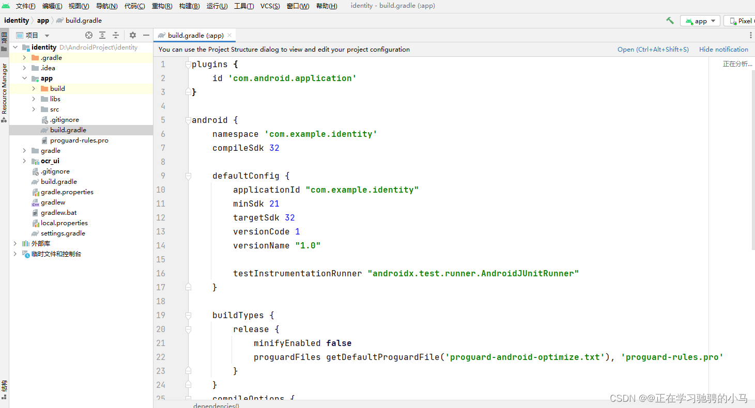Expand the ocr_ui module

[24, 161]
